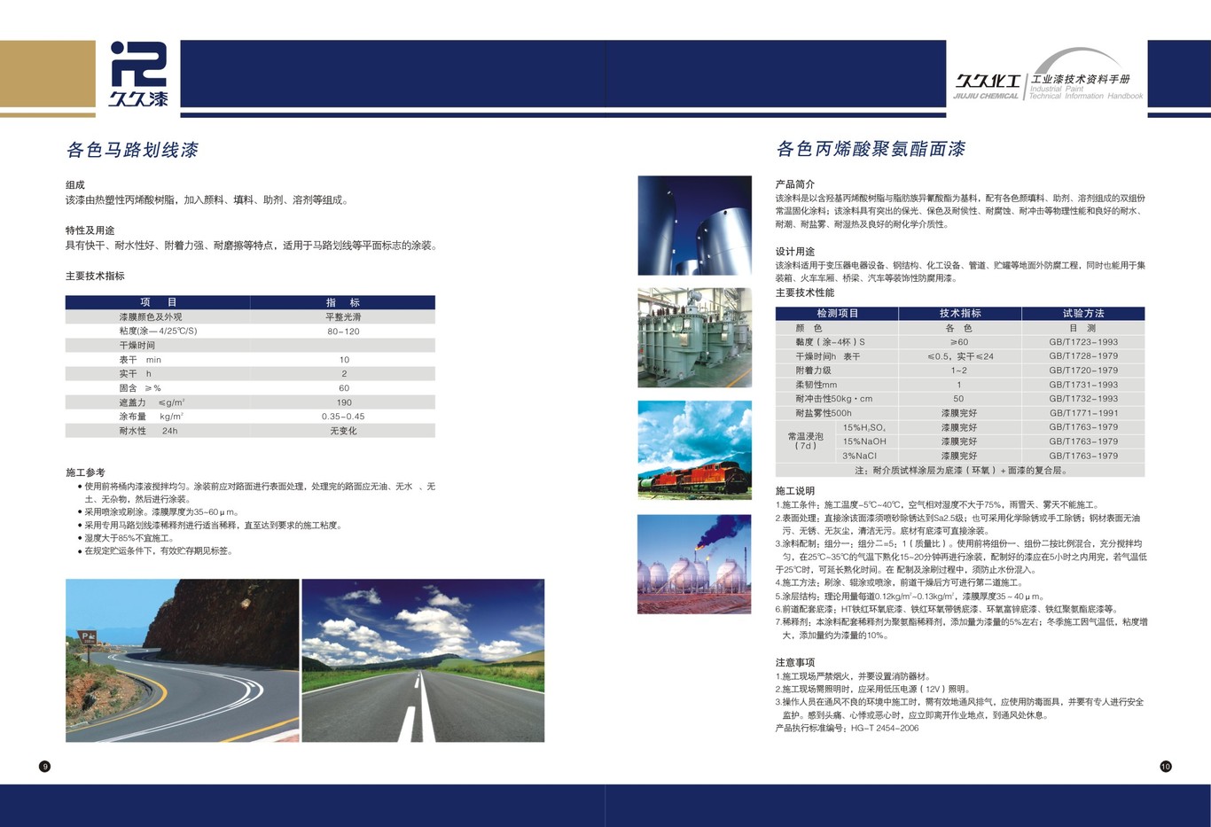Image resolution: width=1211 pixels, height=827 pixels.
Task: Click the 主要技术指标 section label
Action: (95, 276)
